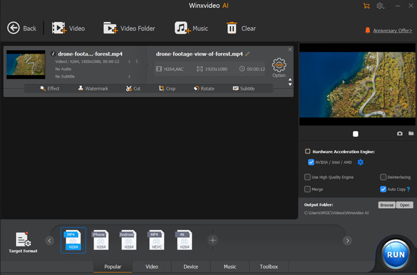Open the Option gear for the video
The width and height of the screenshot is (417, 275).
(x=279, y=66)
